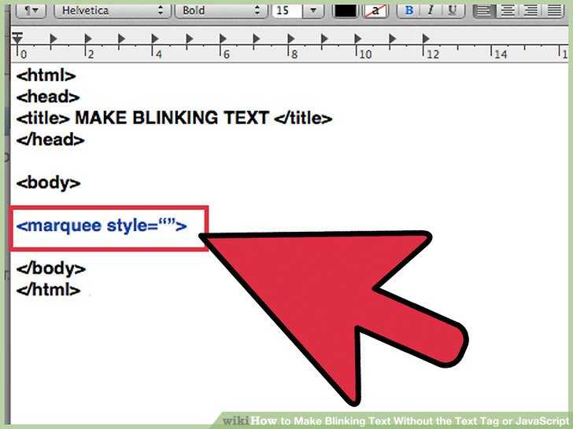The width and height of the screenshot is (573, 429).
Task: Toggle Underline formatting button
Action: pyautogui.click(x=453, y=10)
